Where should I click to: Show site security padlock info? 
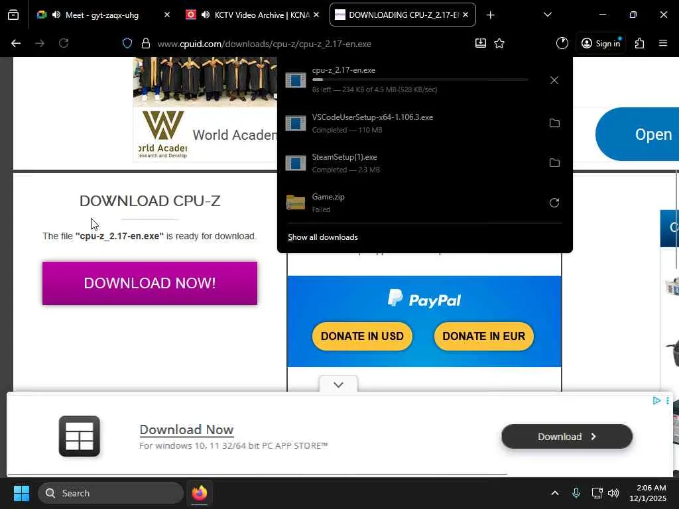click(146, 43)
